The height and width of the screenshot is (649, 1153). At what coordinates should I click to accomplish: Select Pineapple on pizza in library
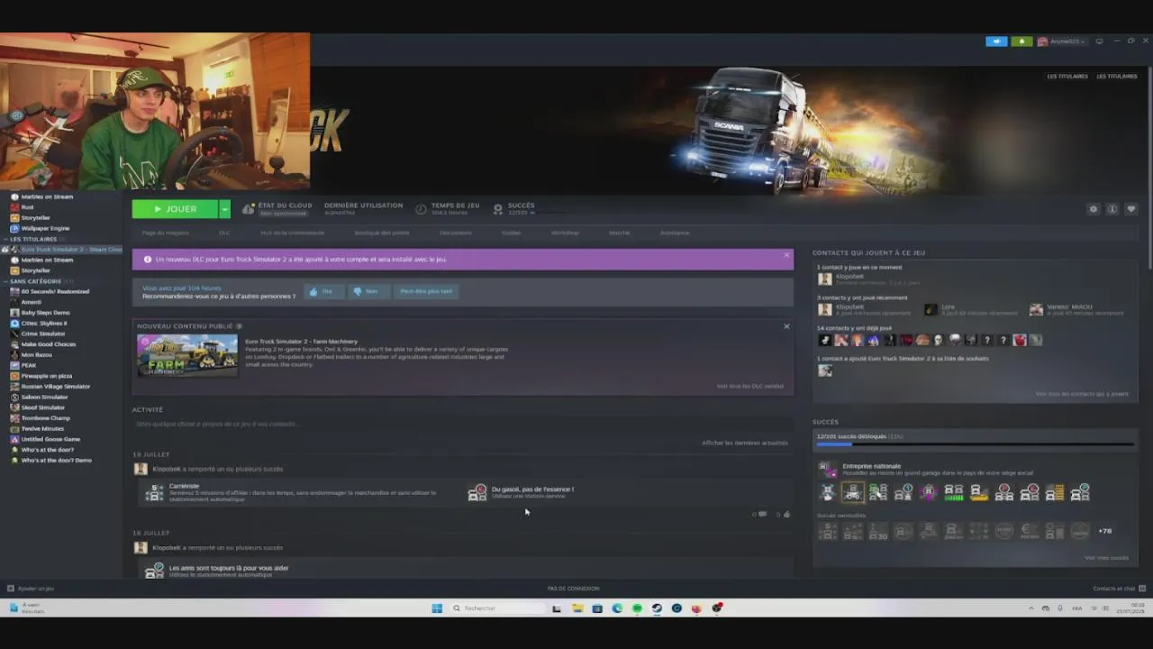tap(47, 376)
